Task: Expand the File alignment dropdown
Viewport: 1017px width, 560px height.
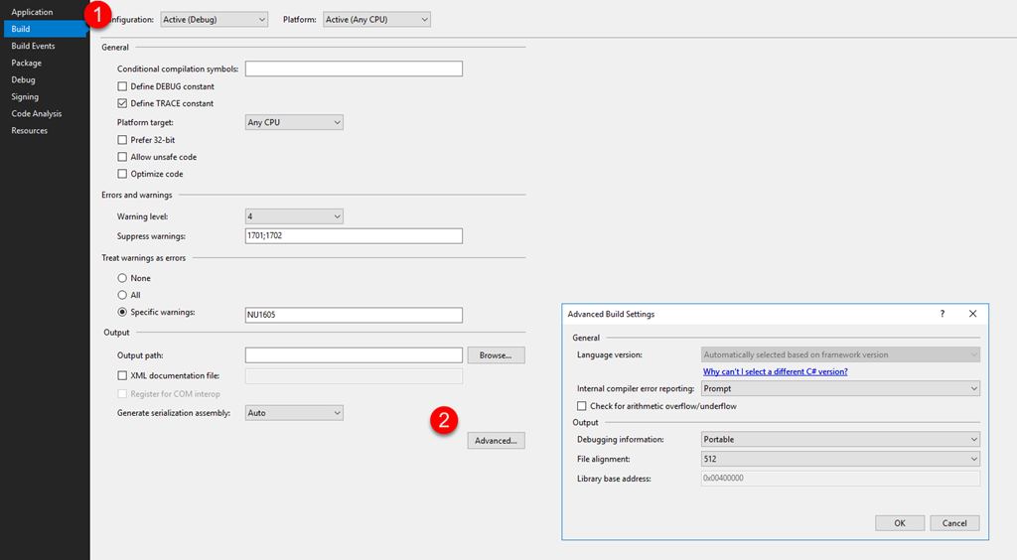Action: [x=840, y=459]
